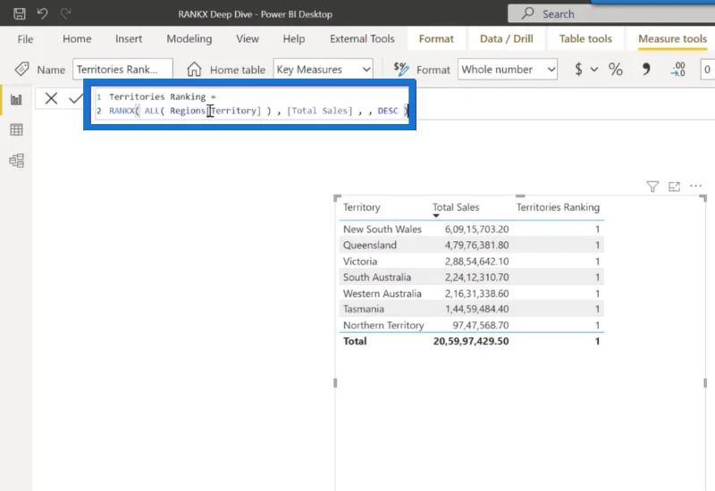715x491 pixels.
Task: Click inside the RANKX formula line
Action: [x=259, y=111]
